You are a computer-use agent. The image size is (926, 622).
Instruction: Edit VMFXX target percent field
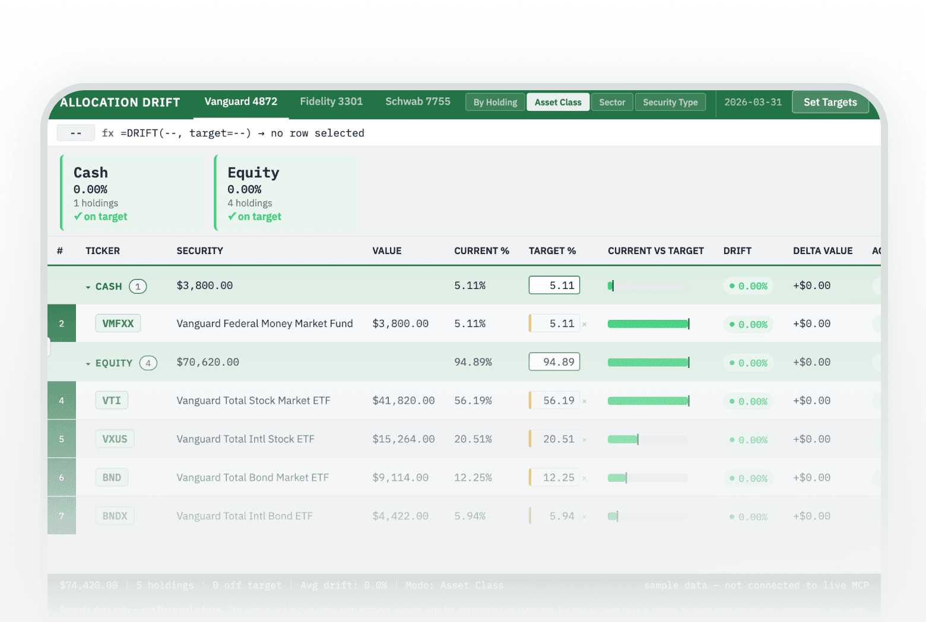(554, 323)
